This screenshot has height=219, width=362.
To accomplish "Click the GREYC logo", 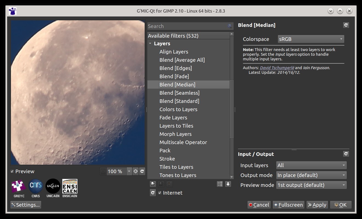I will 19,188.
